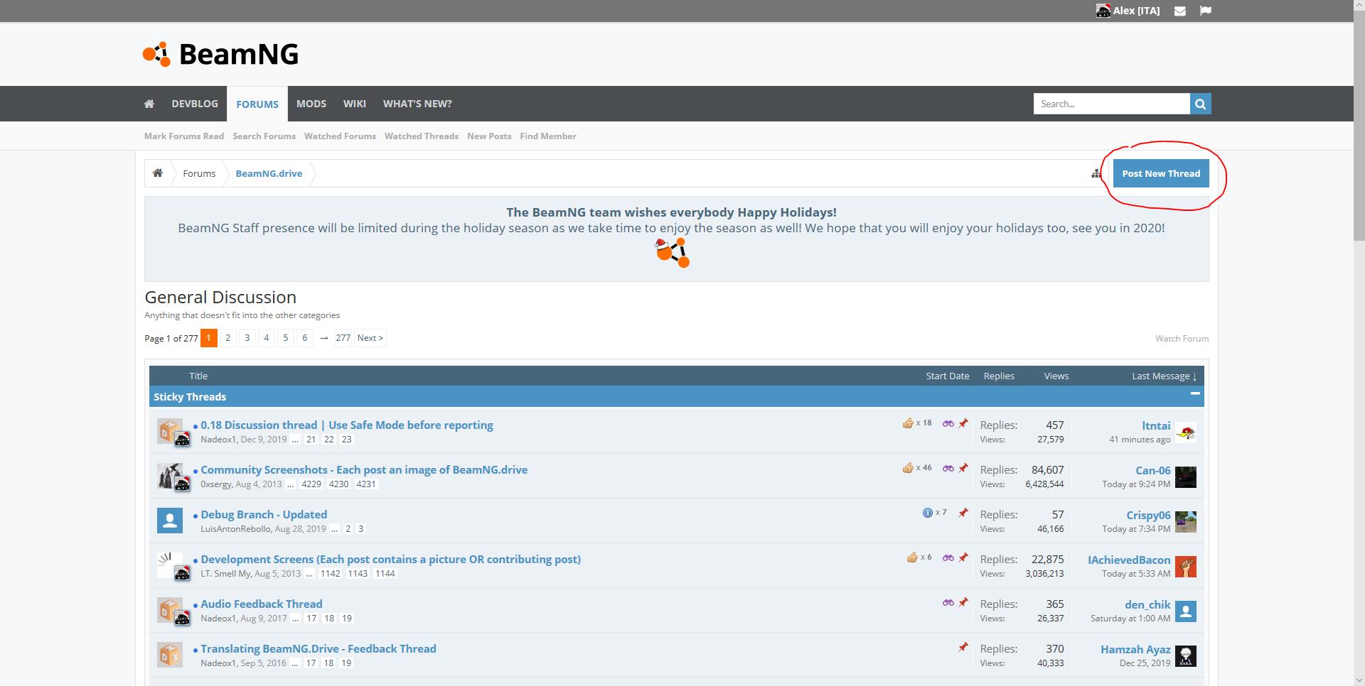The width and height of the screenshot is (1365, 686).
Task: Click the Post New Thread button
Action: pos(1161,173)
